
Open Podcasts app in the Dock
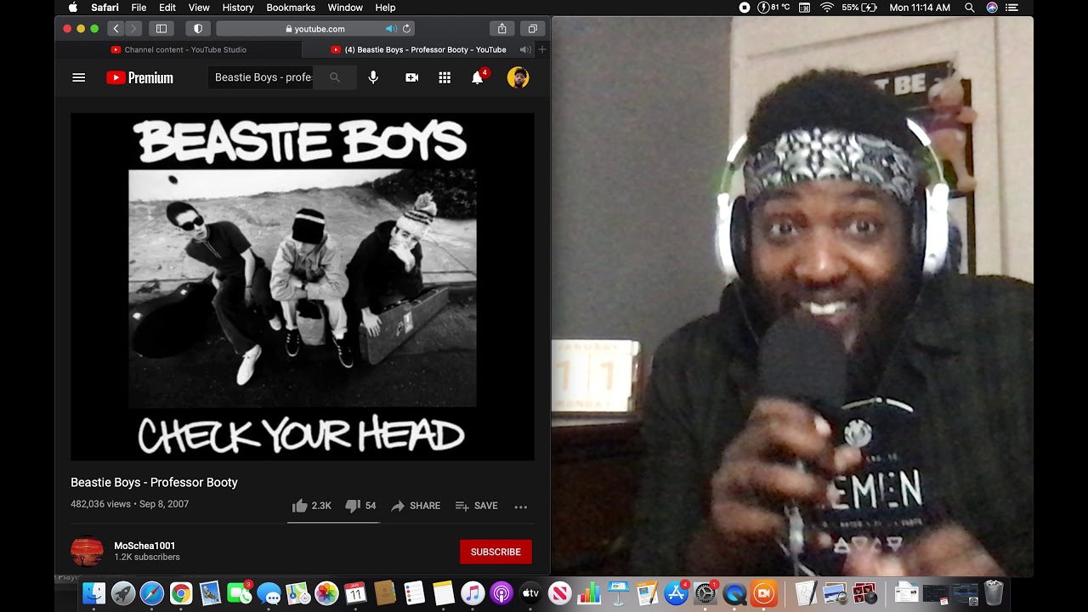[501, 593]
